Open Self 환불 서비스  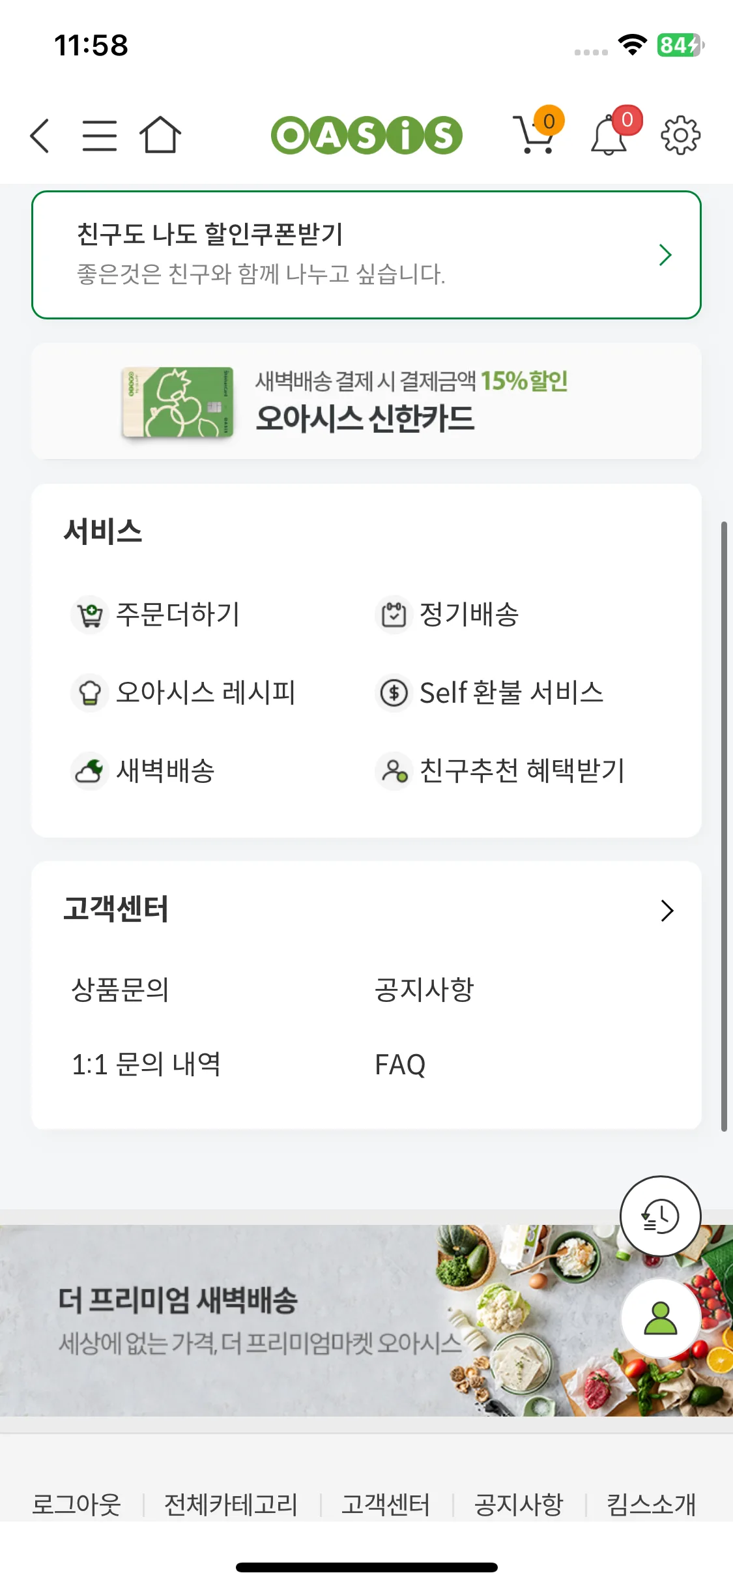click(x=490, y=692)
